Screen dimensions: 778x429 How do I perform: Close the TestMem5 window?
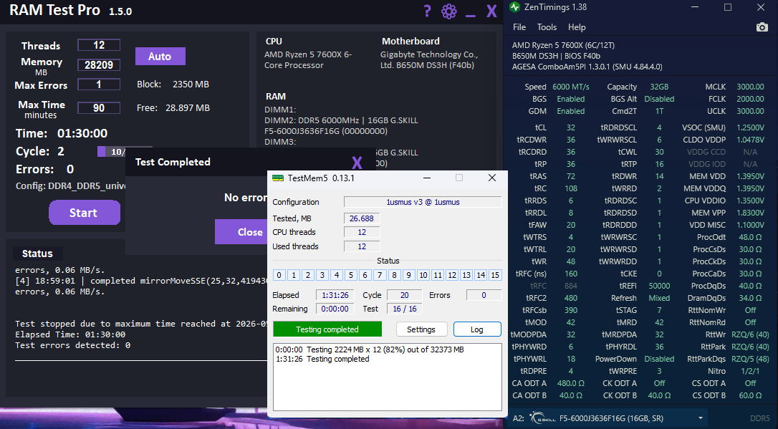[x=491, y=178]
